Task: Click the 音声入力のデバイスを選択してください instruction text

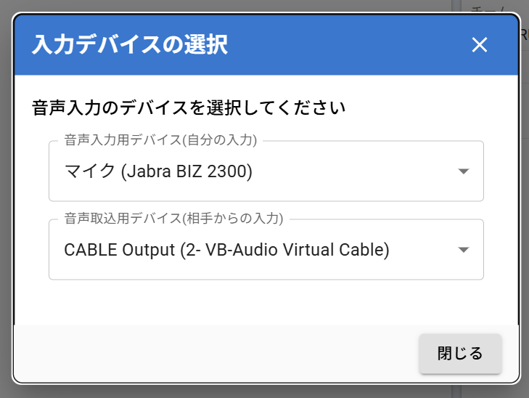Action: (x=189, y=109)
